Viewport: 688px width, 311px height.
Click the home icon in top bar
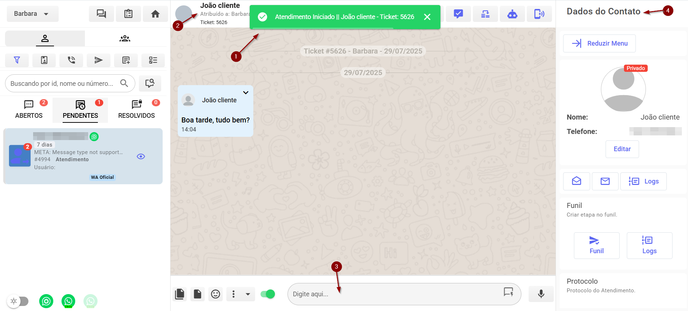coord(155,14)
